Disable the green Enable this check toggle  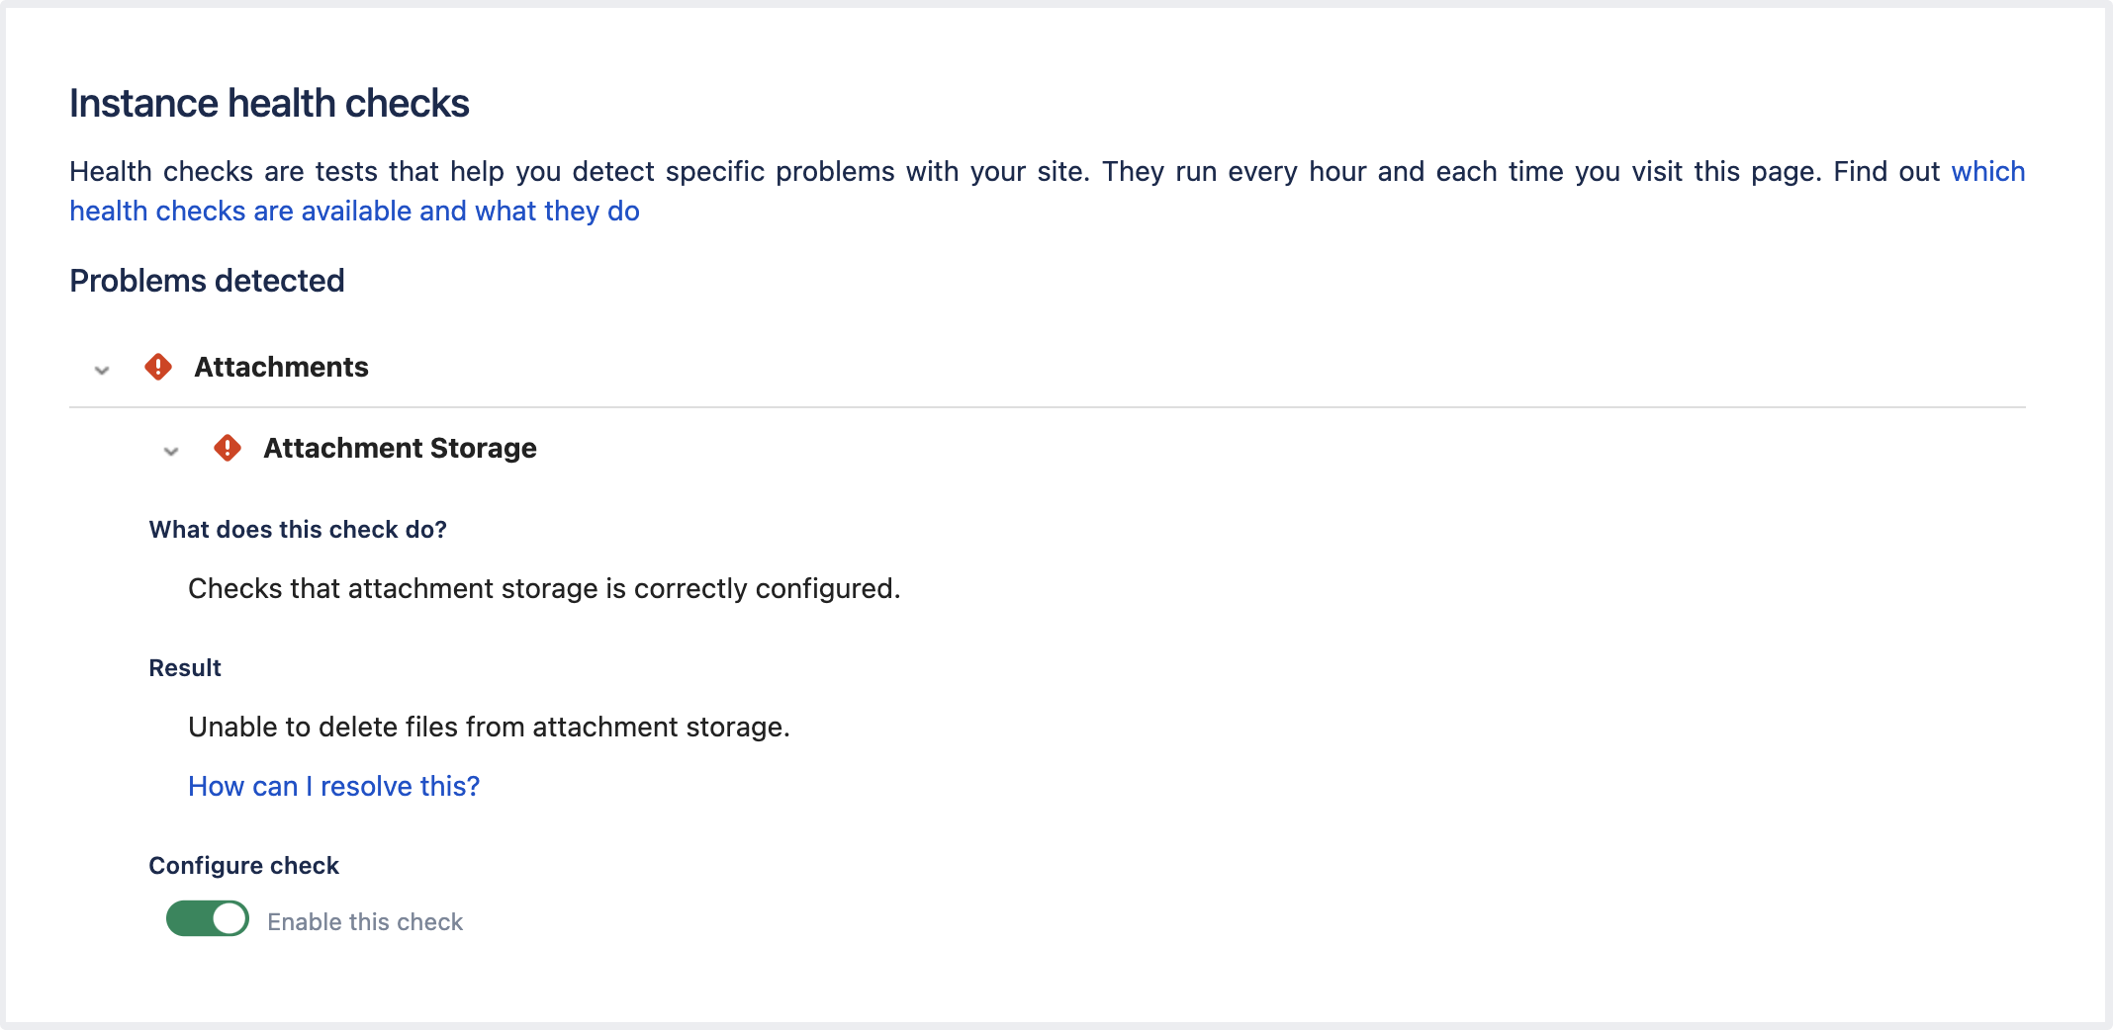coord(207,918)
